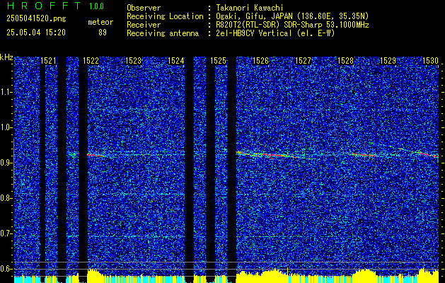Viewport: 445px width, 283px height.
Task: Click the 1527 time marker
Action: [x=303, y=61]
